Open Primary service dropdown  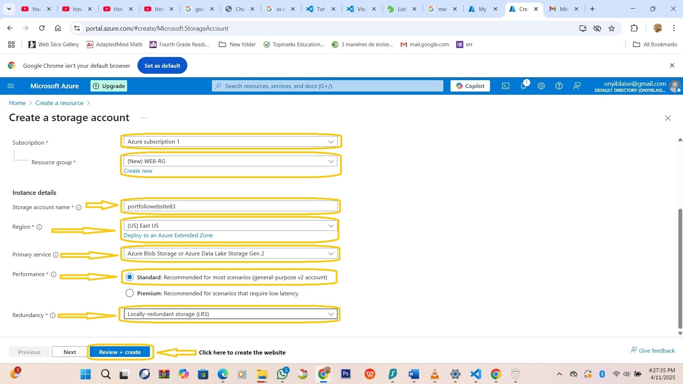point(230,254)
